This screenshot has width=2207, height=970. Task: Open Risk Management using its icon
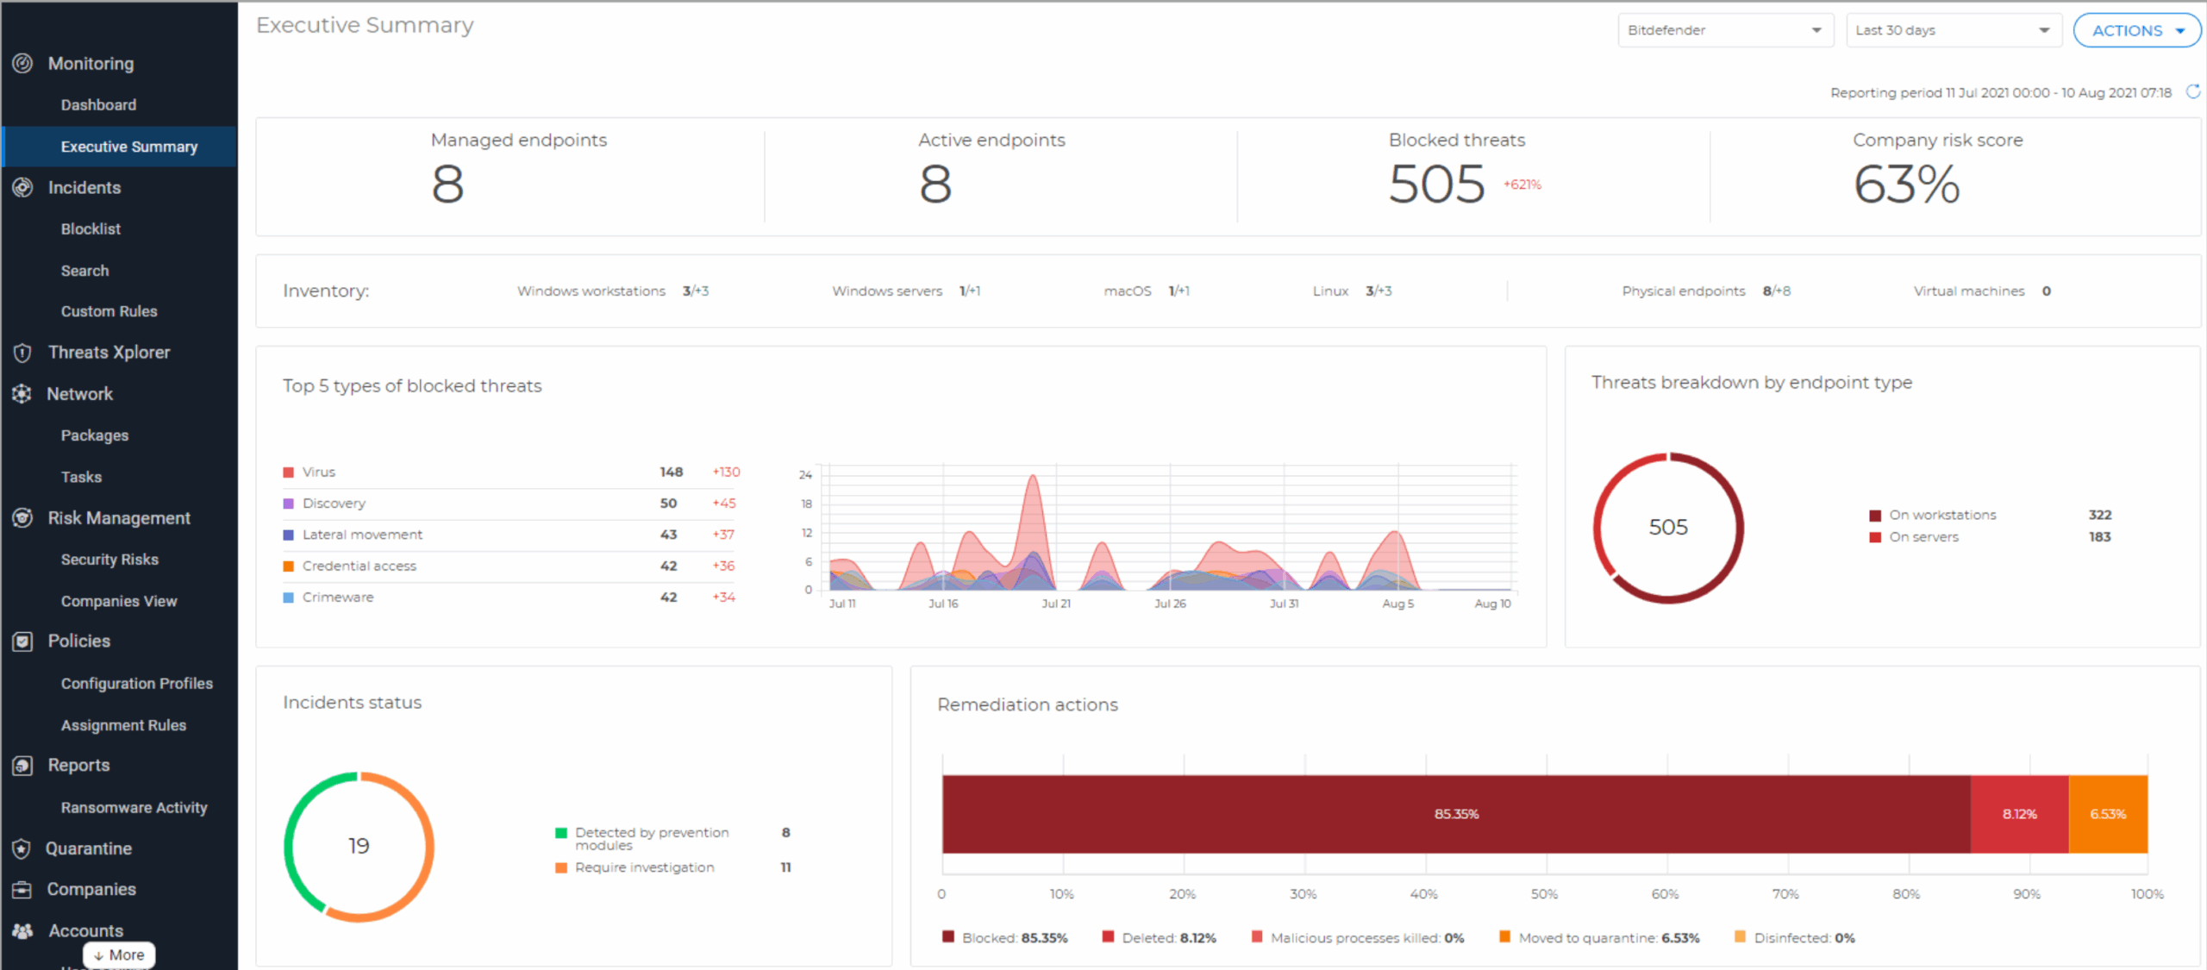(22, 517)
